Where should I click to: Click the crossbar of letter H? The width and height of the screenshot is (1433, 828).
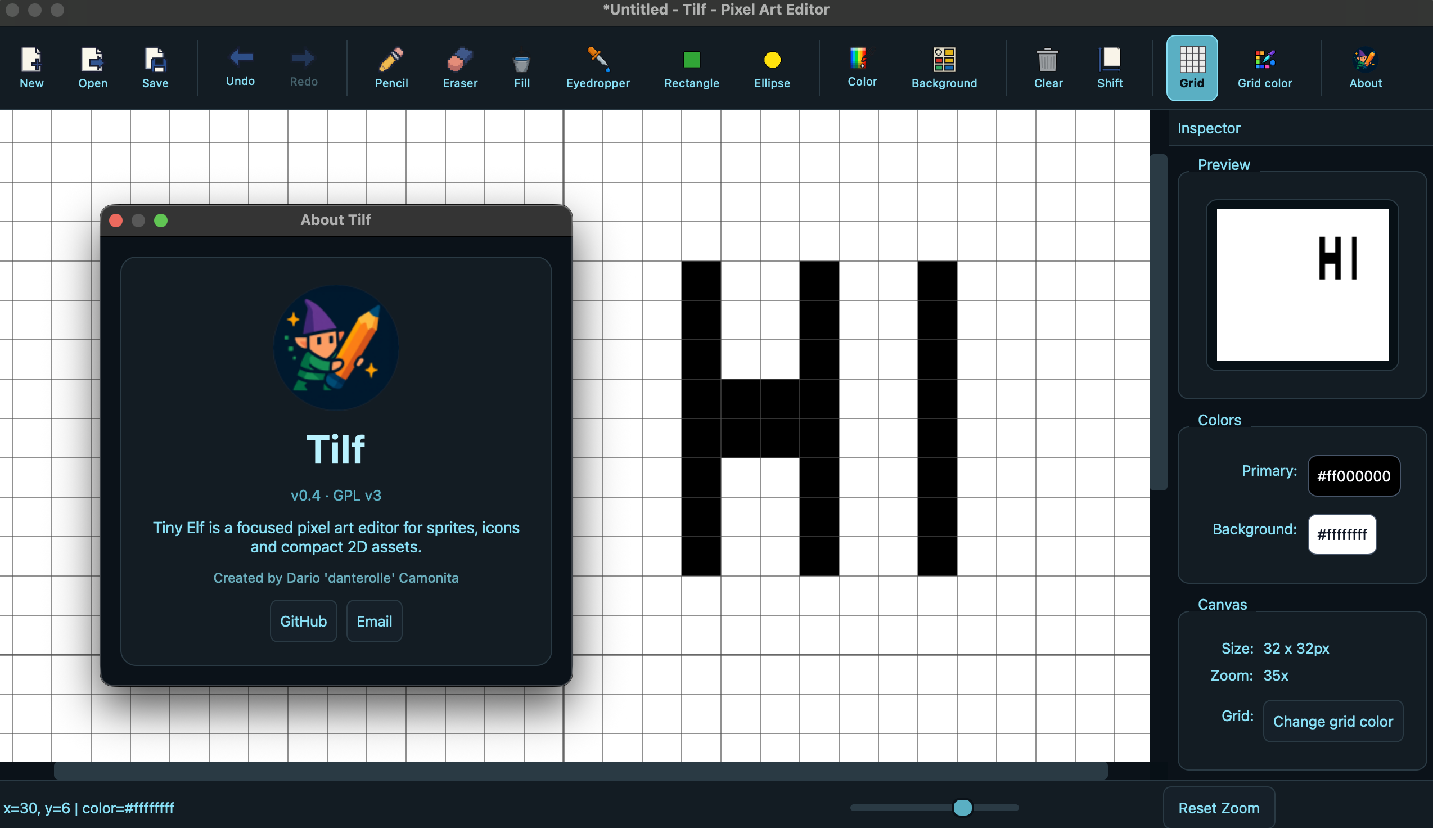coord(760,418)
